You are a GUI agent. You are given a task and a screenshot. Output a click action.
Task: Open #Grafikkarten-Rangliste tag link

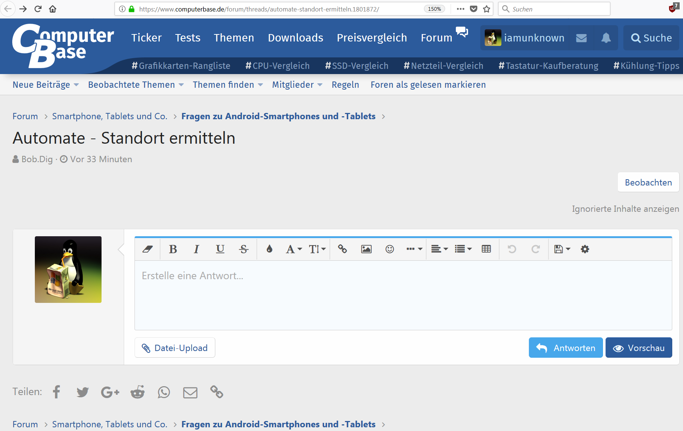[181, 66]
